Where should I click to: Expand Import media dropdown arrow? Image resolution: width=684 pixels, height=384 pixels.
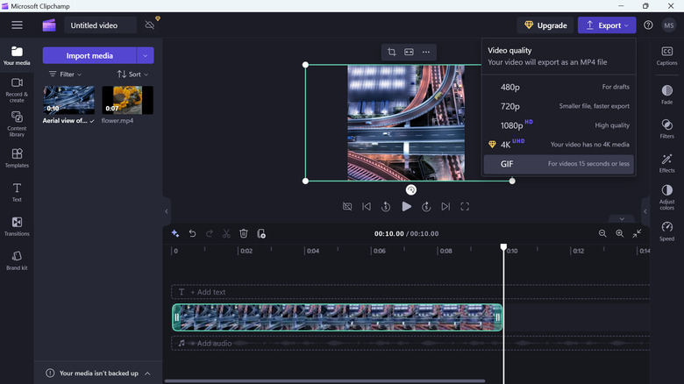pos(146,55)
